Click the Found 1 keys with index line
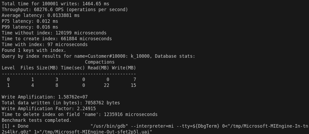 [x=34, y=50]
